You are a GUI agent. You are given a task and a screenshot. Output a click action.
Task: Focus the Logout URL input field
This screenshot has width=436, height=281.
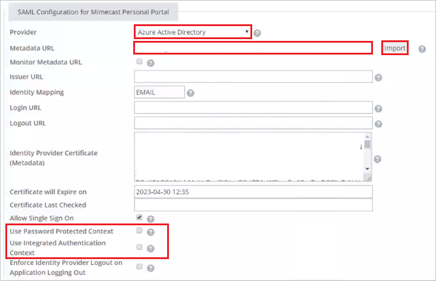(x=253, y=123)
